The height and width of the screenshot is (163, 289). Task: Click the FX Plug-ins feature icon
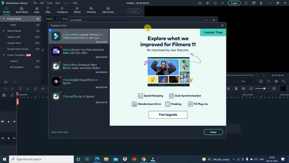(x=190, y=104)
